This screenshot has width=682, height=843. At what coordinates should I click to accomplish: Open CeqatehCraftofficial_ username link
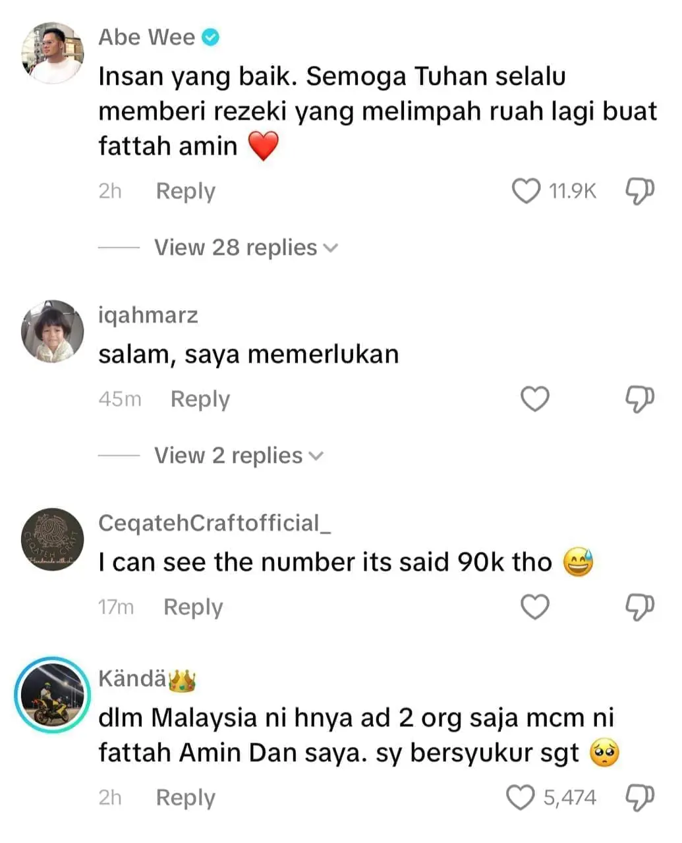(215, 523)
